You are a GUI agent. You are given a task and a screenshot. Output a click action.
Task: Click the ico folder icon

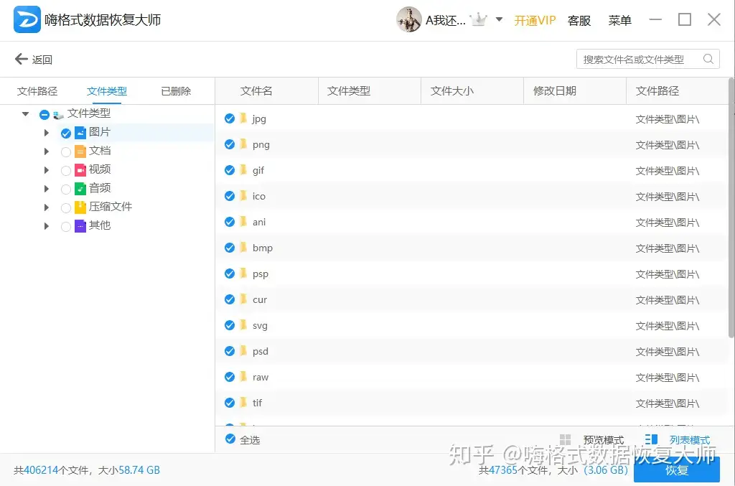click(x=243, y=195)
